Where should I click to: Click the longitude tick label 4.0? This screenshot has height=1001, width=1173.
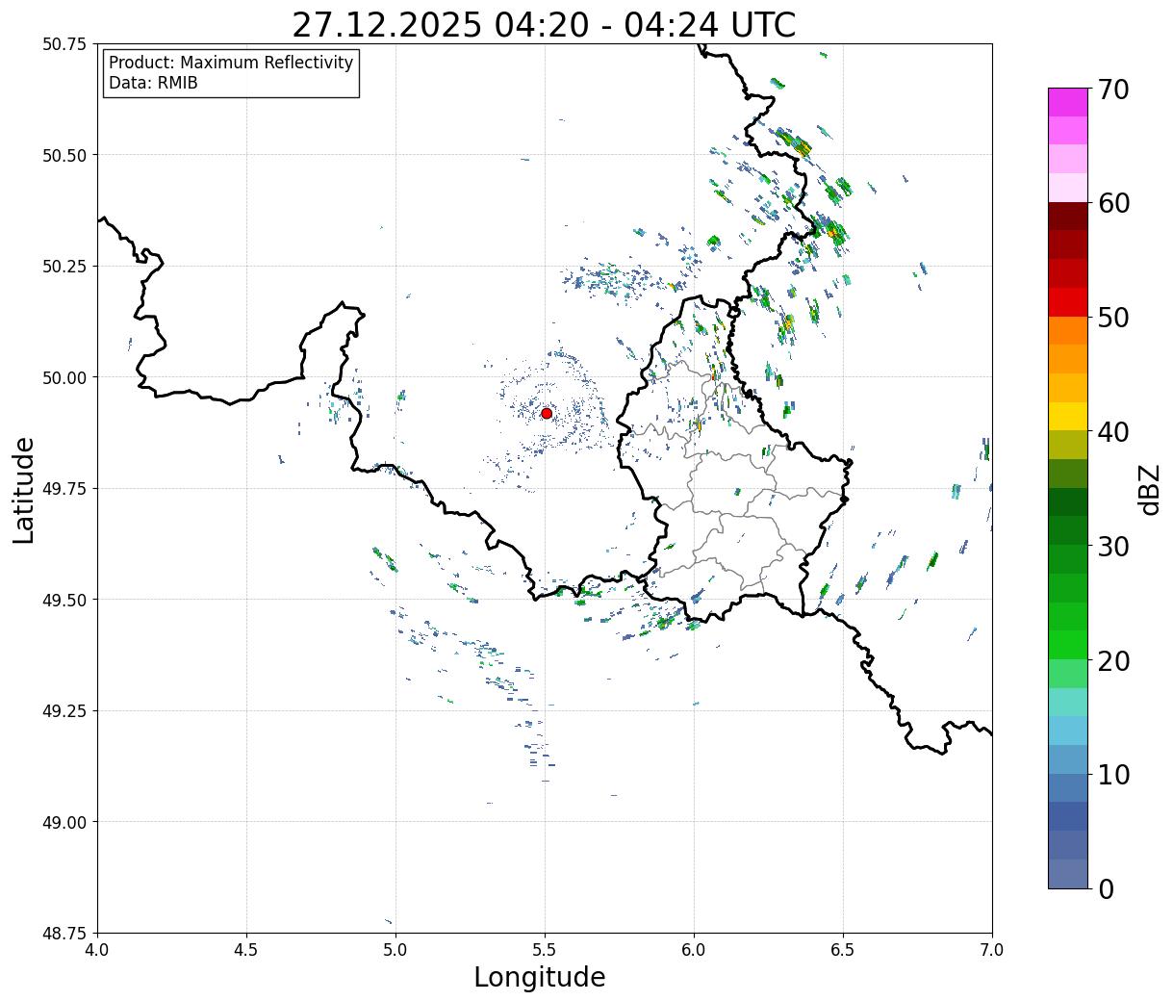(x=97, y=950)
